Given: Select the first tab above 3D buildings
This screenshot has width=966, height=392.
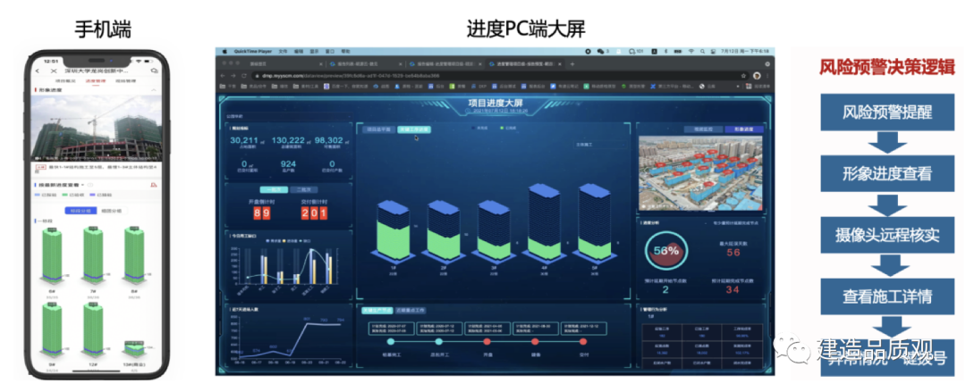Looking at the screenshot, I should pyautogui.click(x=381, y=129).
